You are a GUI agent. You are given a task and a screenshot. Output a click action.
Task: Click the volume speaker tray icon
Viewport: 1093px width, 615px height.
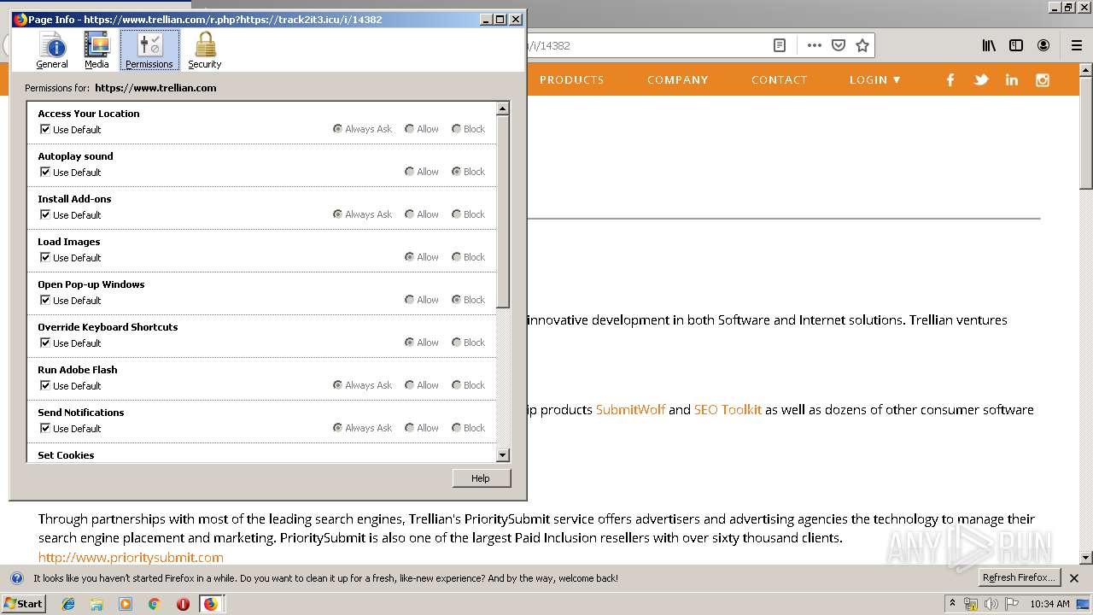pyautogui.click(x=991, y=604)
